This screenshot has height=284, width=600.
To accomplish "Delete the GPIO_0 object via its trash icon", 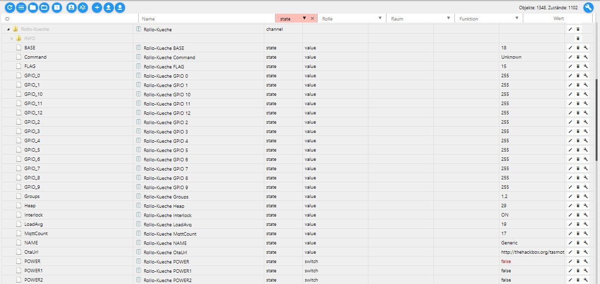I will coord(578,76).
